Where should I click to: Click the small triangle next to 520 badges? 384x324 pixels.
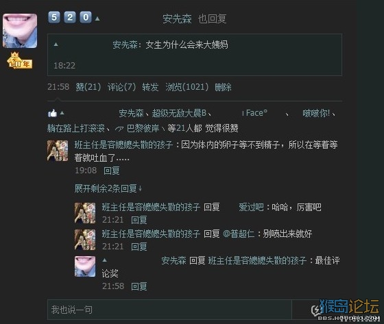97,18
